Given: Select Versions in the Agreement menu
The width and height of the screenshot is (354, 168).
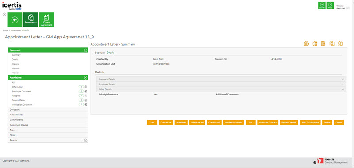Looking at the screenshot, I should [x=16, y=69].
